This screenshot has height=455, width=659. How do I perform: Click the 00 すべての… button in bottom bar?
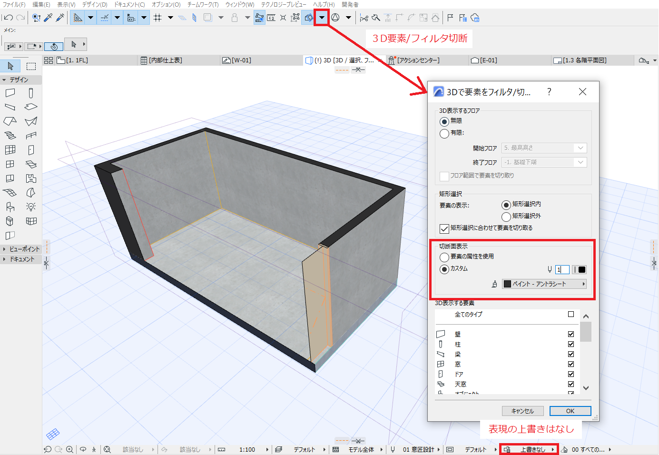587,449
